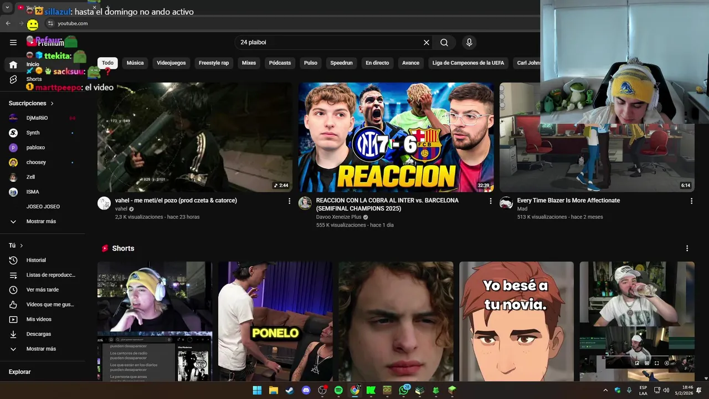Open WhatsApp from taskbar

404,390
